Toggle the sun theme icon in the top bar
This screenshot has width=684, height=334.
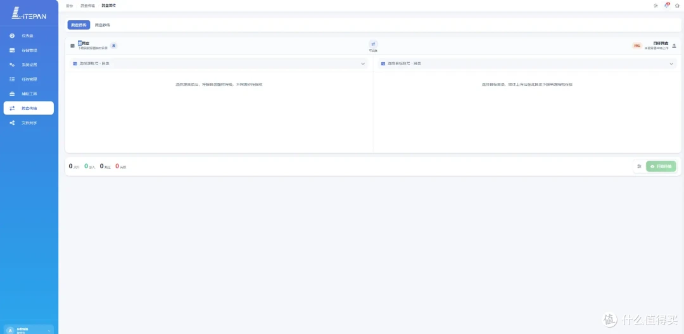click(655, 6)
